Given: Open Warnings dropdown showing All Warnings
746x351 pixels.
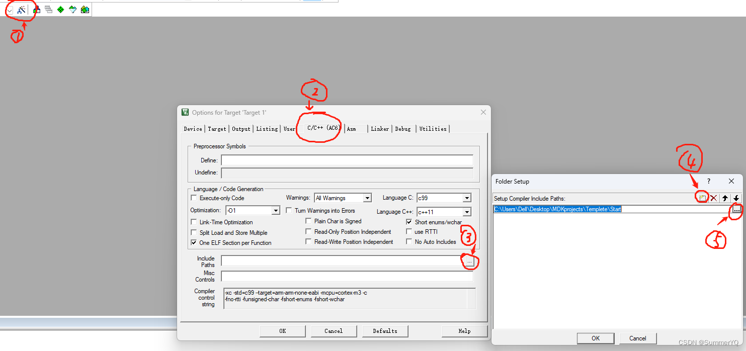Looking at the screenshot, I should tap(343, 198).
